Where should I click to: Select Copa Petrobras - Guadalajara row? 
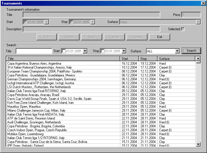pyautogui.click(x=101, y=75)
